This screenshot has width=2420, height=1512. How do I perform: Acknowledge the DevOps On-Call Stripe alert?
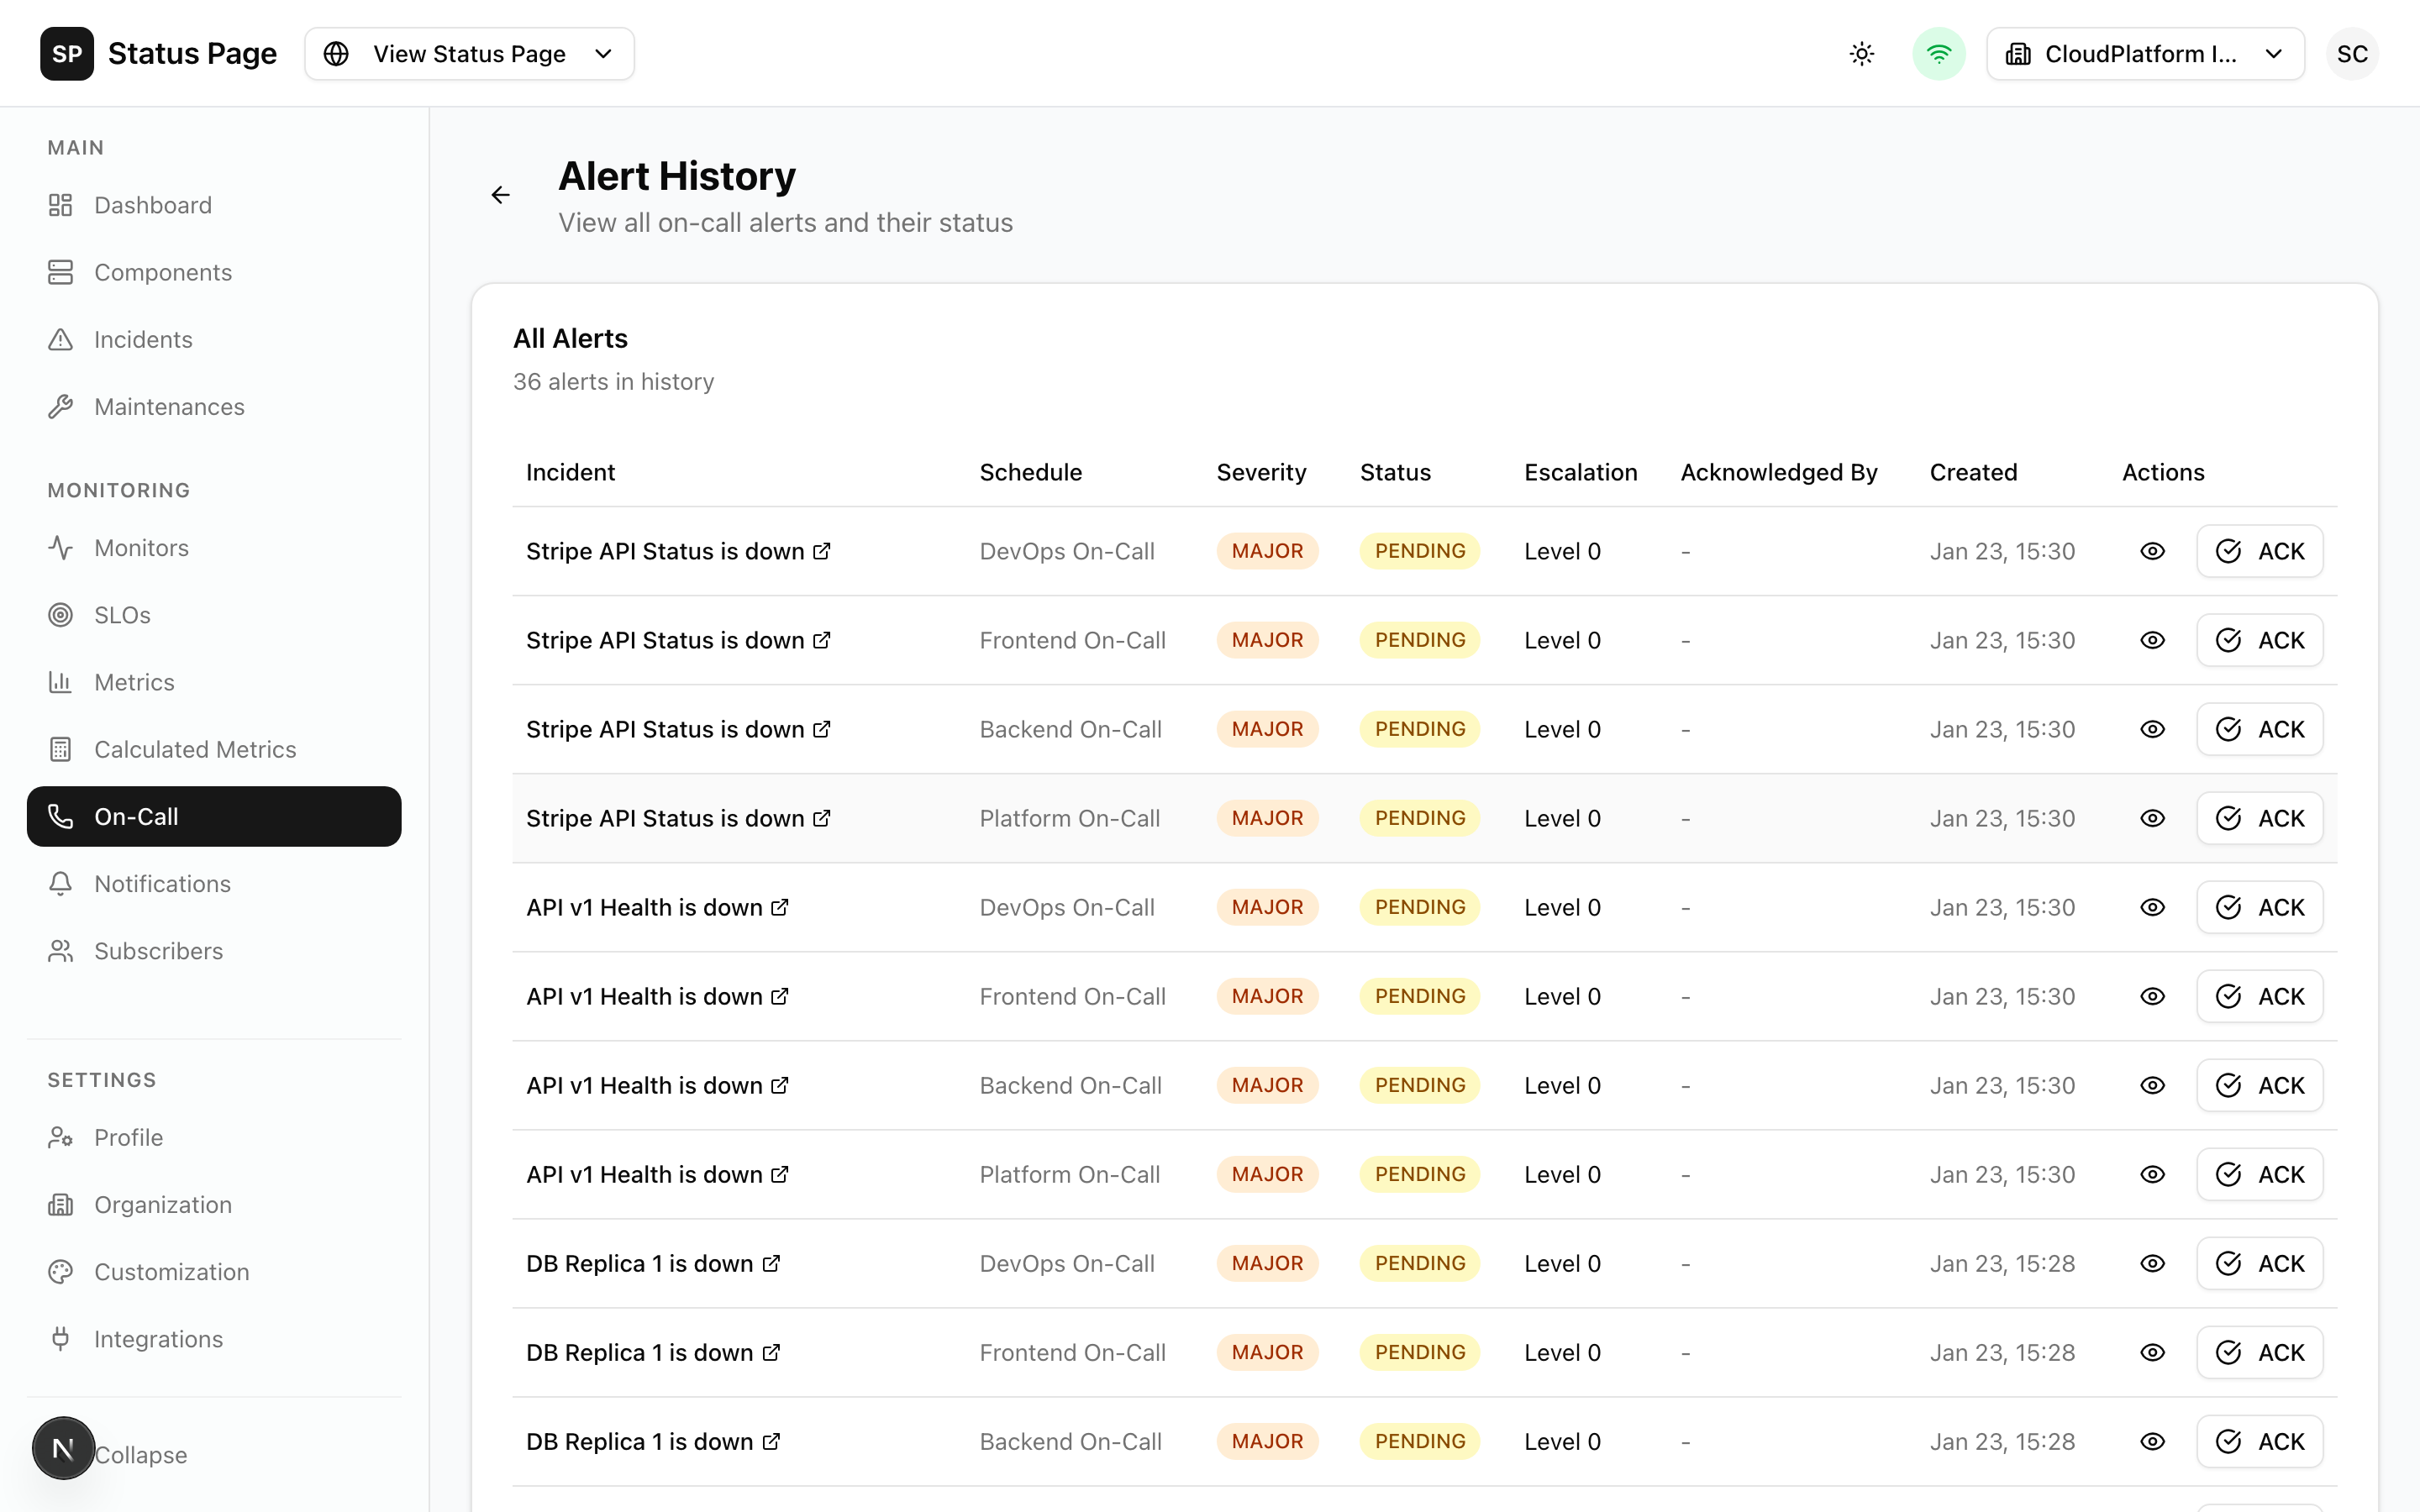click(2259, 551)
